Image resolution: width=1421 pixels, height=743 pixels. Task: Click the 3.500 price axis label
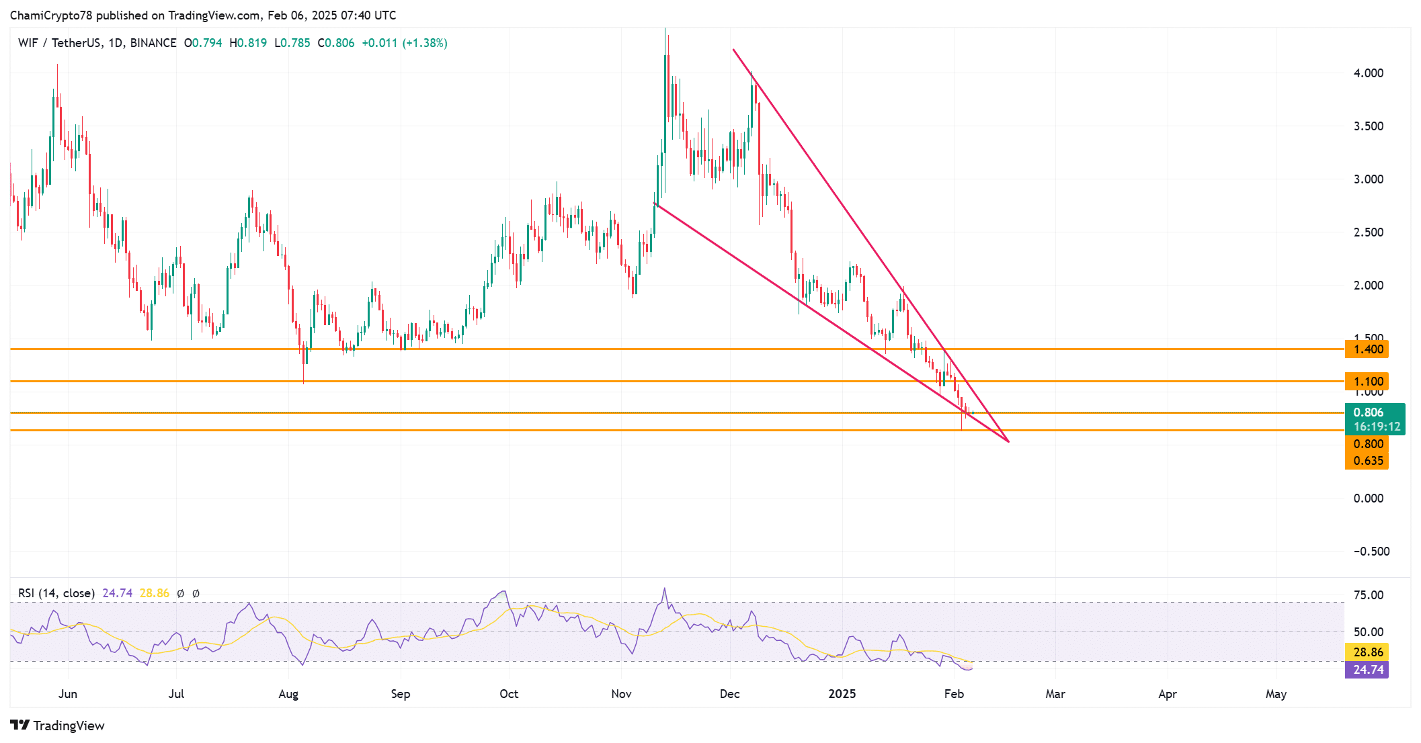[x=1369, y=126]
